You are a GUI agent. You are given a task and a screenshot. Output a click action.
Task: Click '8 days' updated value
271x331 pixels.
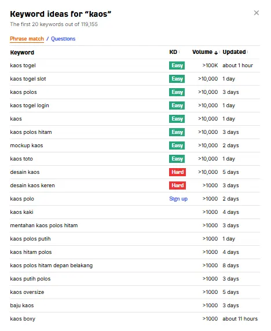pos(230,265)
